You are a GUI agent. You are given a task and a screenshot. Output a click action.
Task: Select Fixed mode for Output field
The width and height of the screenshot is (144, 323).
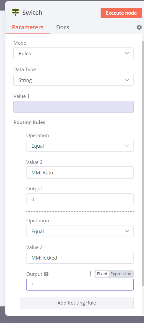pos(102,274)
